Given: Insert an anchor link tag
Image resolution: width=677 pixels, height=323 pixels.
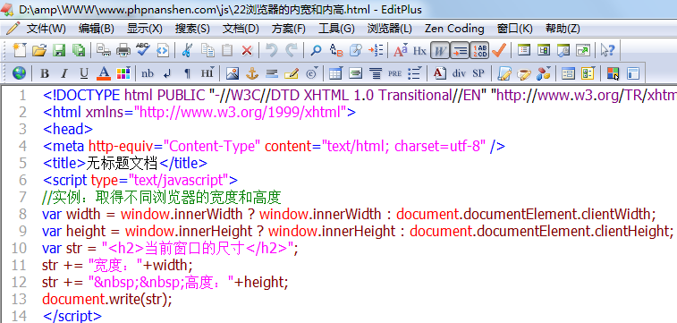Looking at the screenshot, I should [x=251, y=73].
